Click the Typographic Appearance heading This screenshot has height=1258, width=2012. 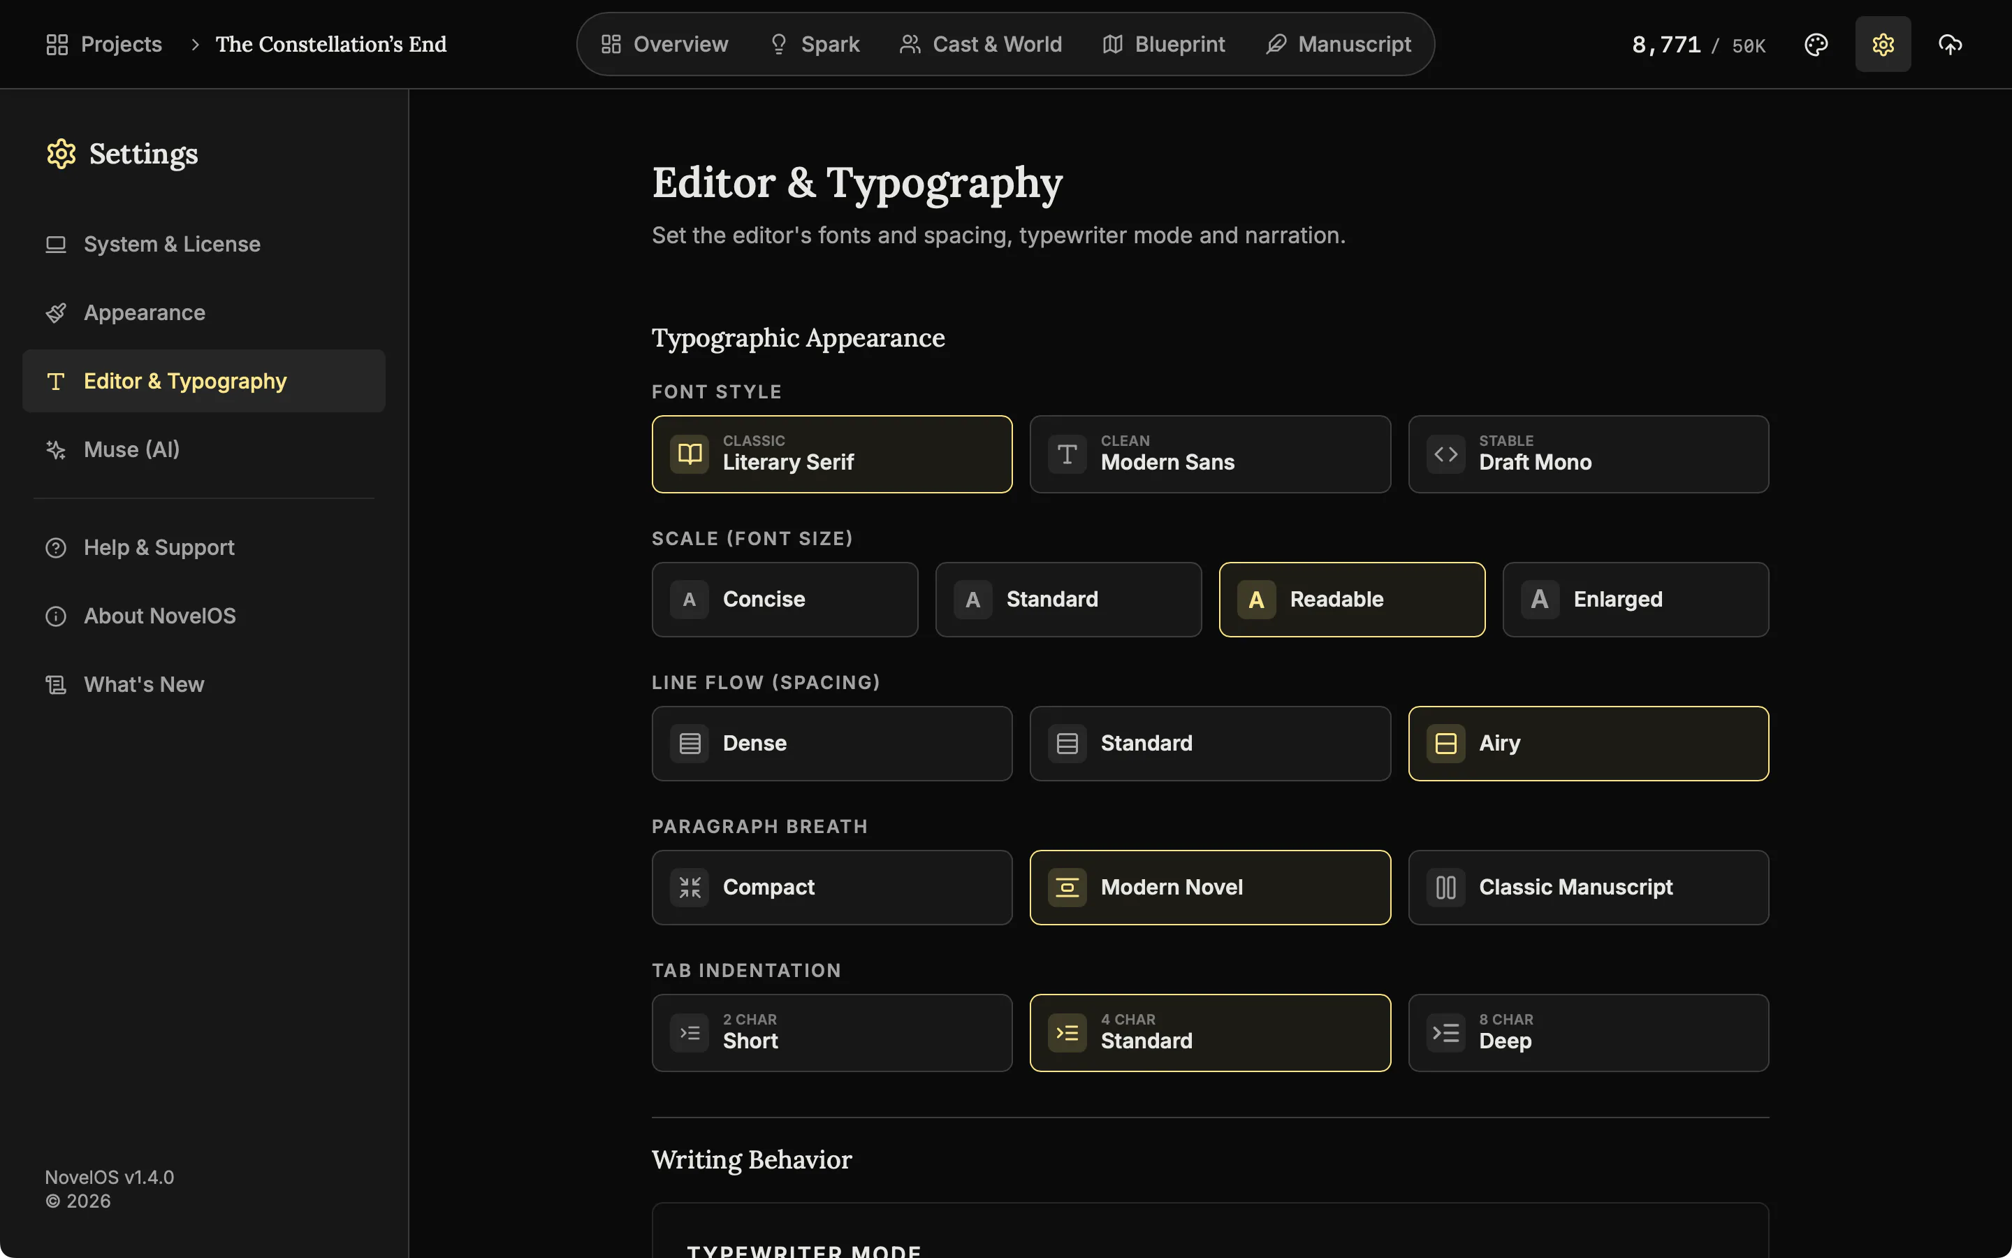click(798, 338)
